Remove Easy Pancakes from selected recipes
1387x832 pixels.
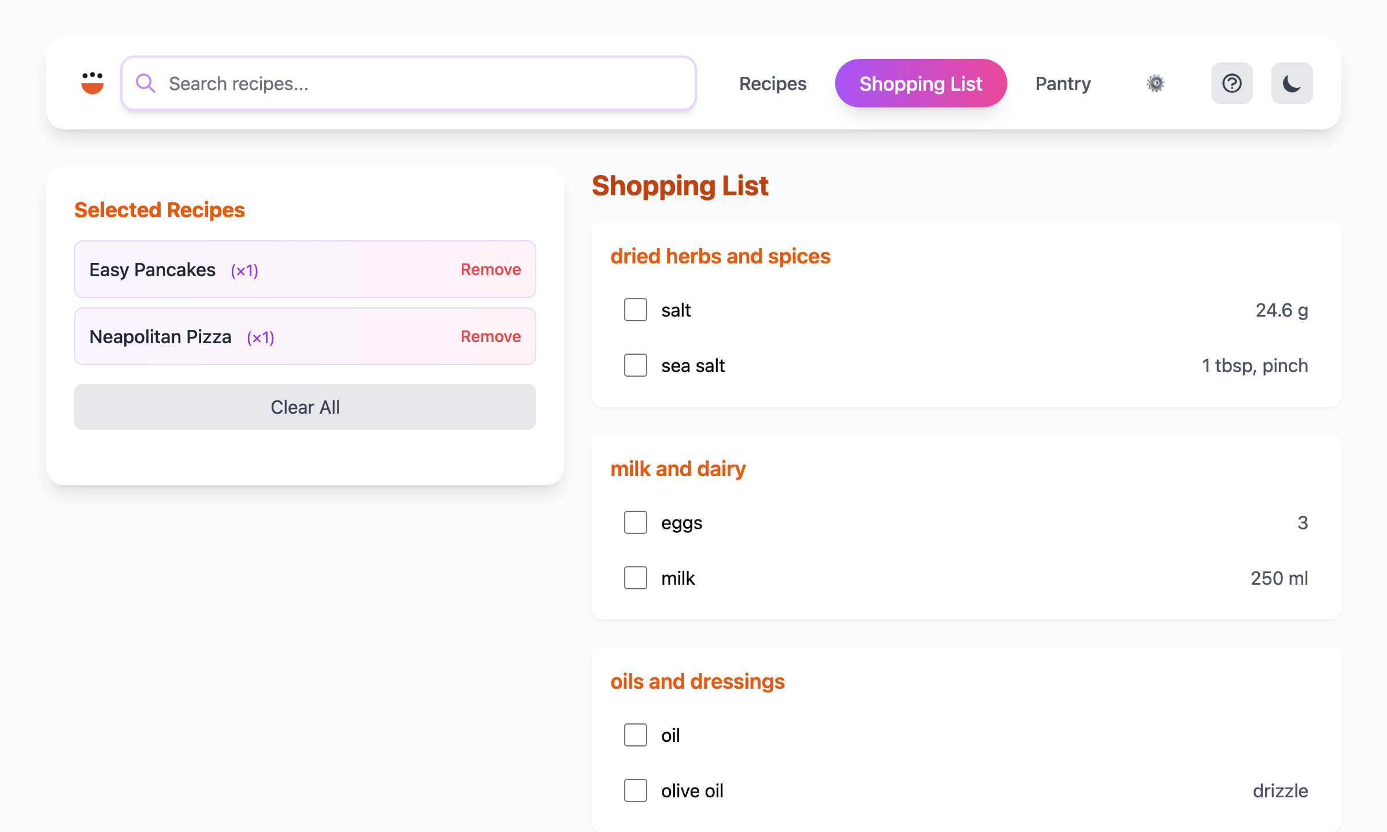click(490, 269)
